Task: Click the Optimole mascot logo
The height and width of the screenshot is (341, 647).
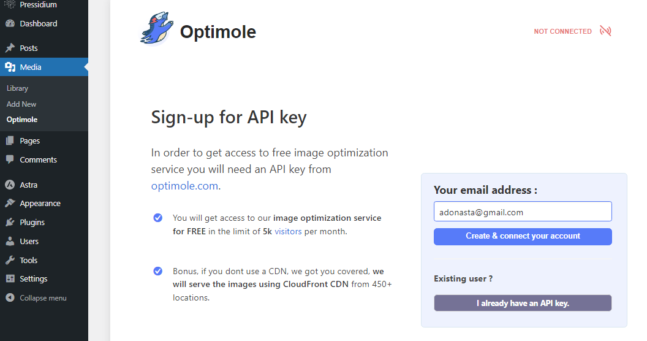Action: [156, 28]
